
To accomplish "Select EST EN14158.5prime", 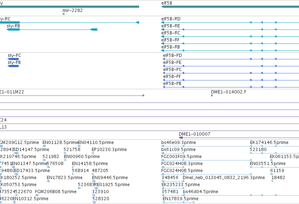I will click(90, 164).
